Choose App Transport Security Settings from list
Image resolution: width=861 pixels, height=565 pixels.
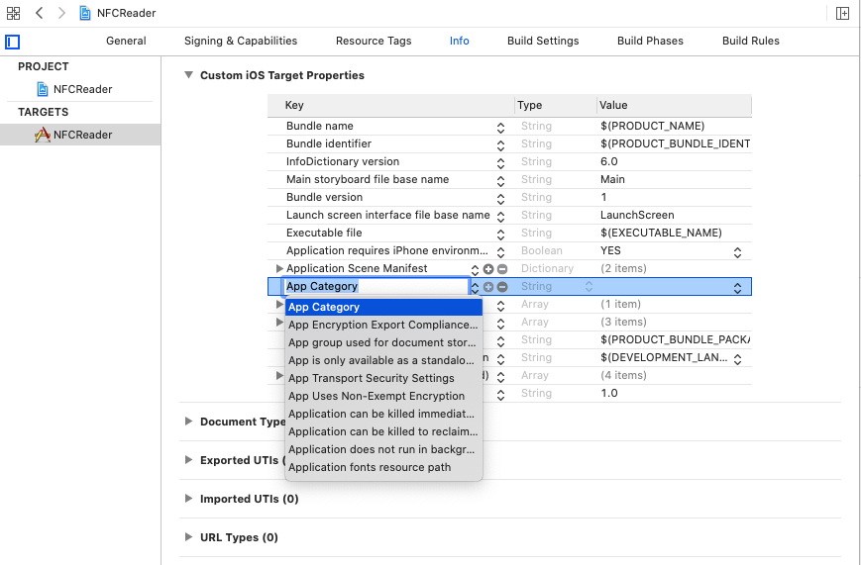point(372,378)
